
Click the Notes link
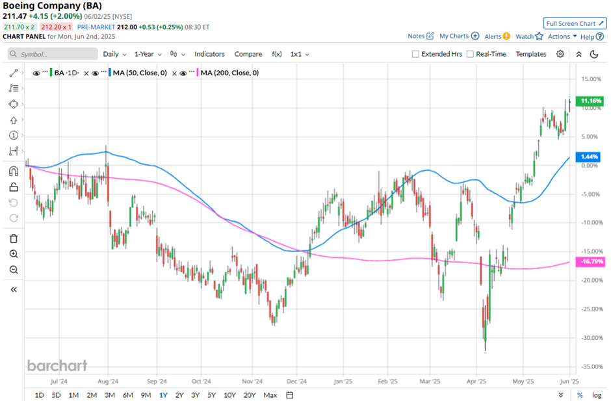click(x=416, y=36)
